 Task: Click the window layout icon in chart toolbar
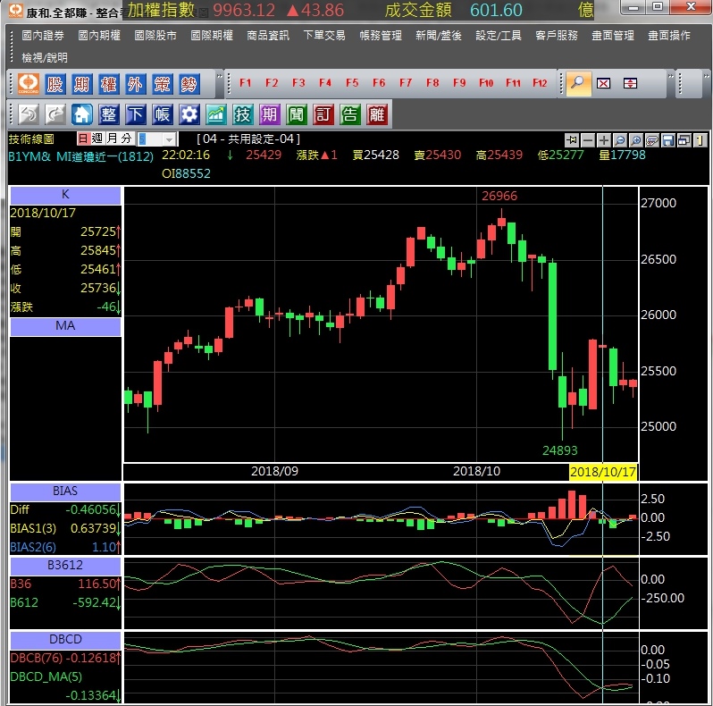[x=684, y=140]
